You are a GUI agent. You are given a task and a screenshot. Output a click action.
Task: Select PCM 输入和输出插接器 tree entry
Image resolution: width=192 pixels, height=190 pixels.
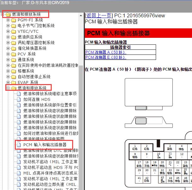pos(45,145)
